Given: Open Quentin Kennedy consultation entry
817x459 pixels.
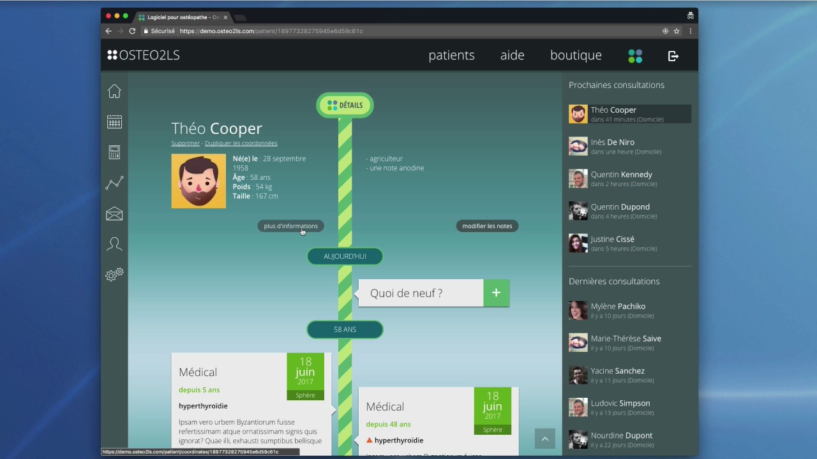Looking at the screenshot, I should (630, 178).
